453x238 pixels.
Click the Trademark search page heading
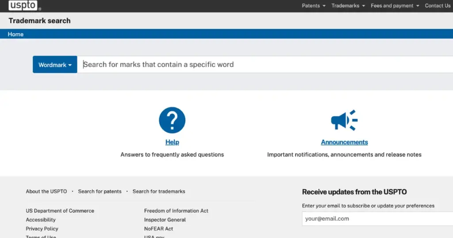39,21
